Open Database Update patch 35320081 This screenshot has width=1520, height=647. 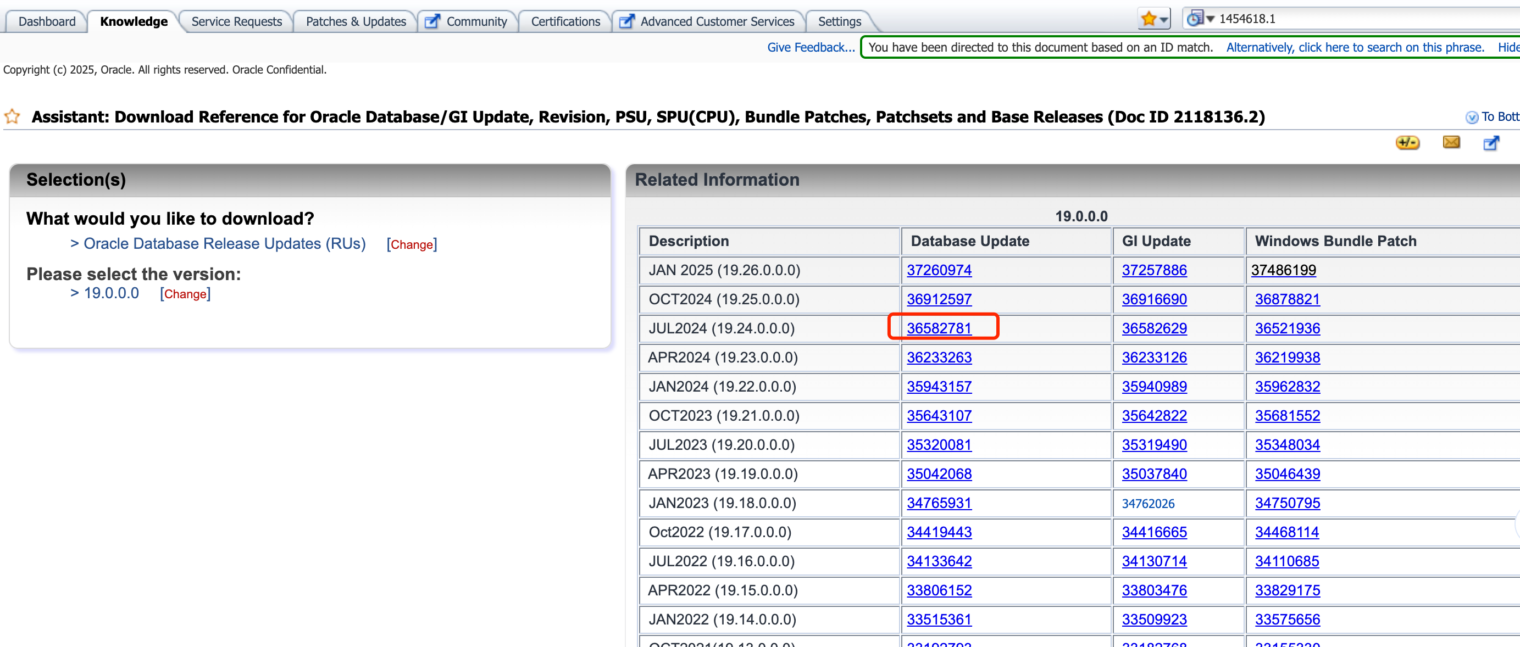[939, 445]
